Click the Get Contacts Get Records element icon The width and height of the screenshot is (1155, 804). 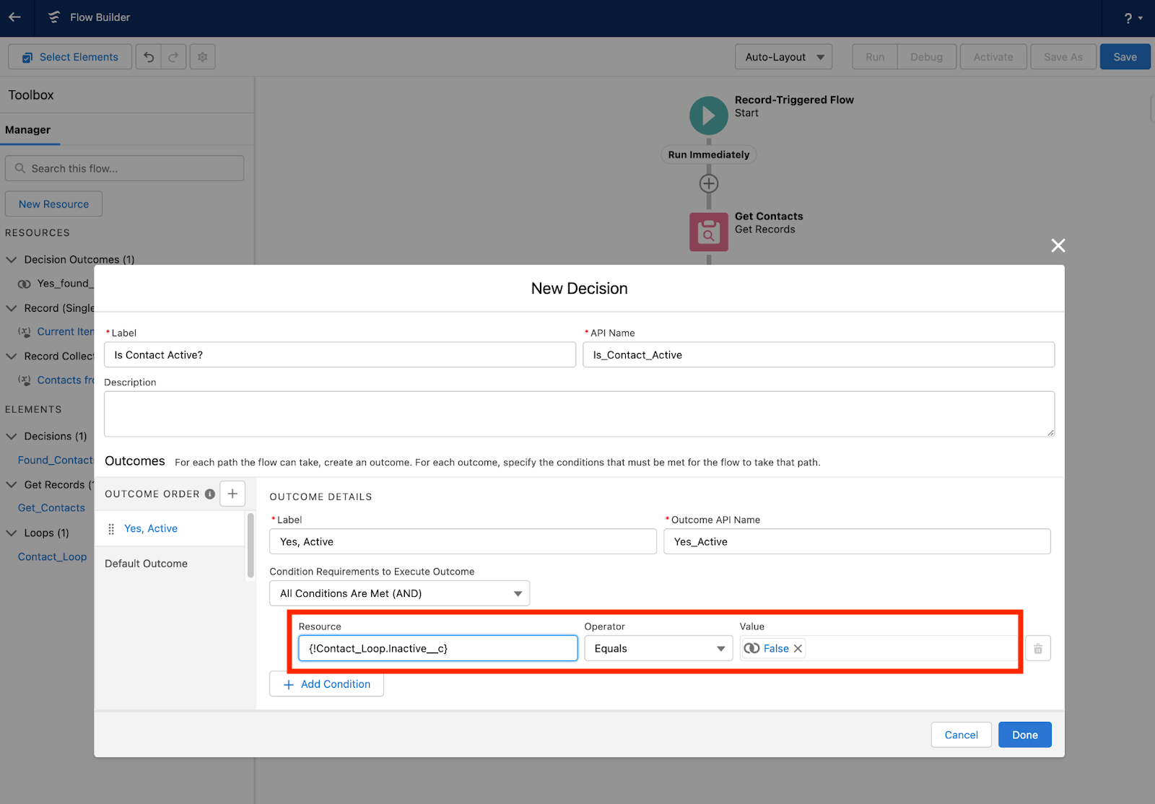coord(708,232)
